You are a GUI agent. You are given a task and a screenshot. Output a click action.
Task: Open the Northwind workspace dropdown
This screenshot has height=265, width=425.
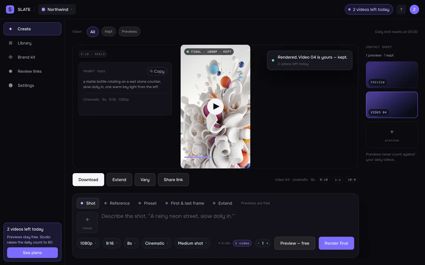pos(57,10)
